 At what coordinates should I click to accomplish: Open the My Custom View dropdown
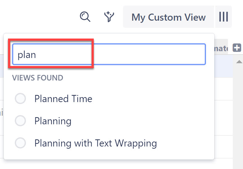tap(168, 17)
